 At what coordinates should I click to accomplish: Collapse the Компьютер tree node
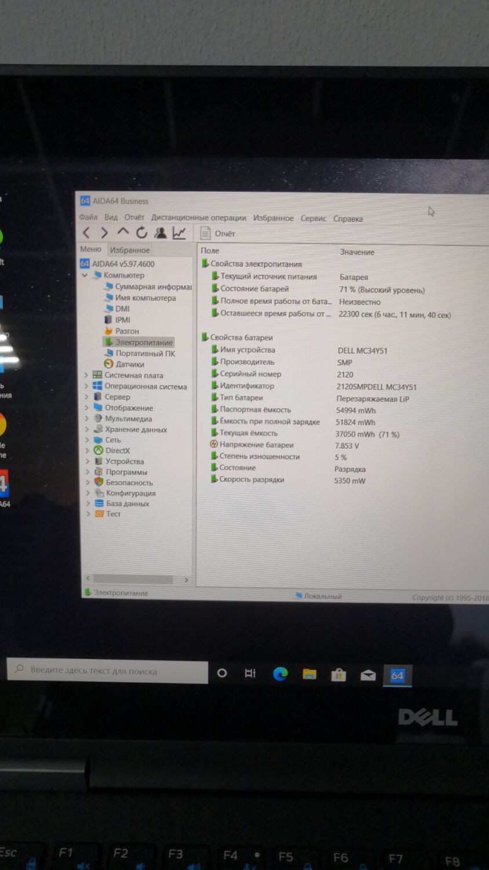85,275
